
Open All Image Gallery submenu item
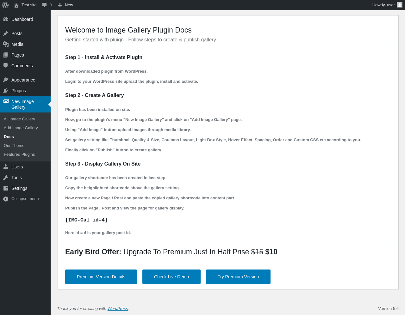point(19,119)
